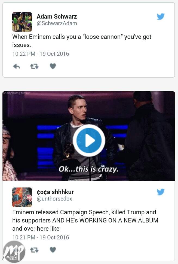This screenshot has height=264, width=178.
Task: Open Adam Schwarz display name
Action: pyautogui.click(x=57, y=16)
